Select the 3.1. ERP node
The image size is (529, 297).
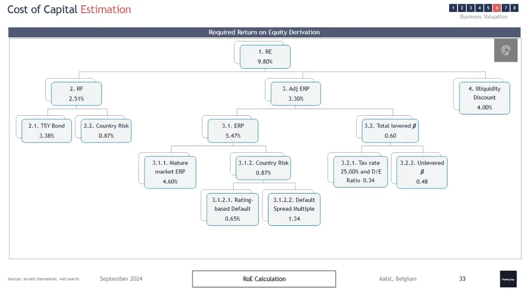[x=233, y=131]
